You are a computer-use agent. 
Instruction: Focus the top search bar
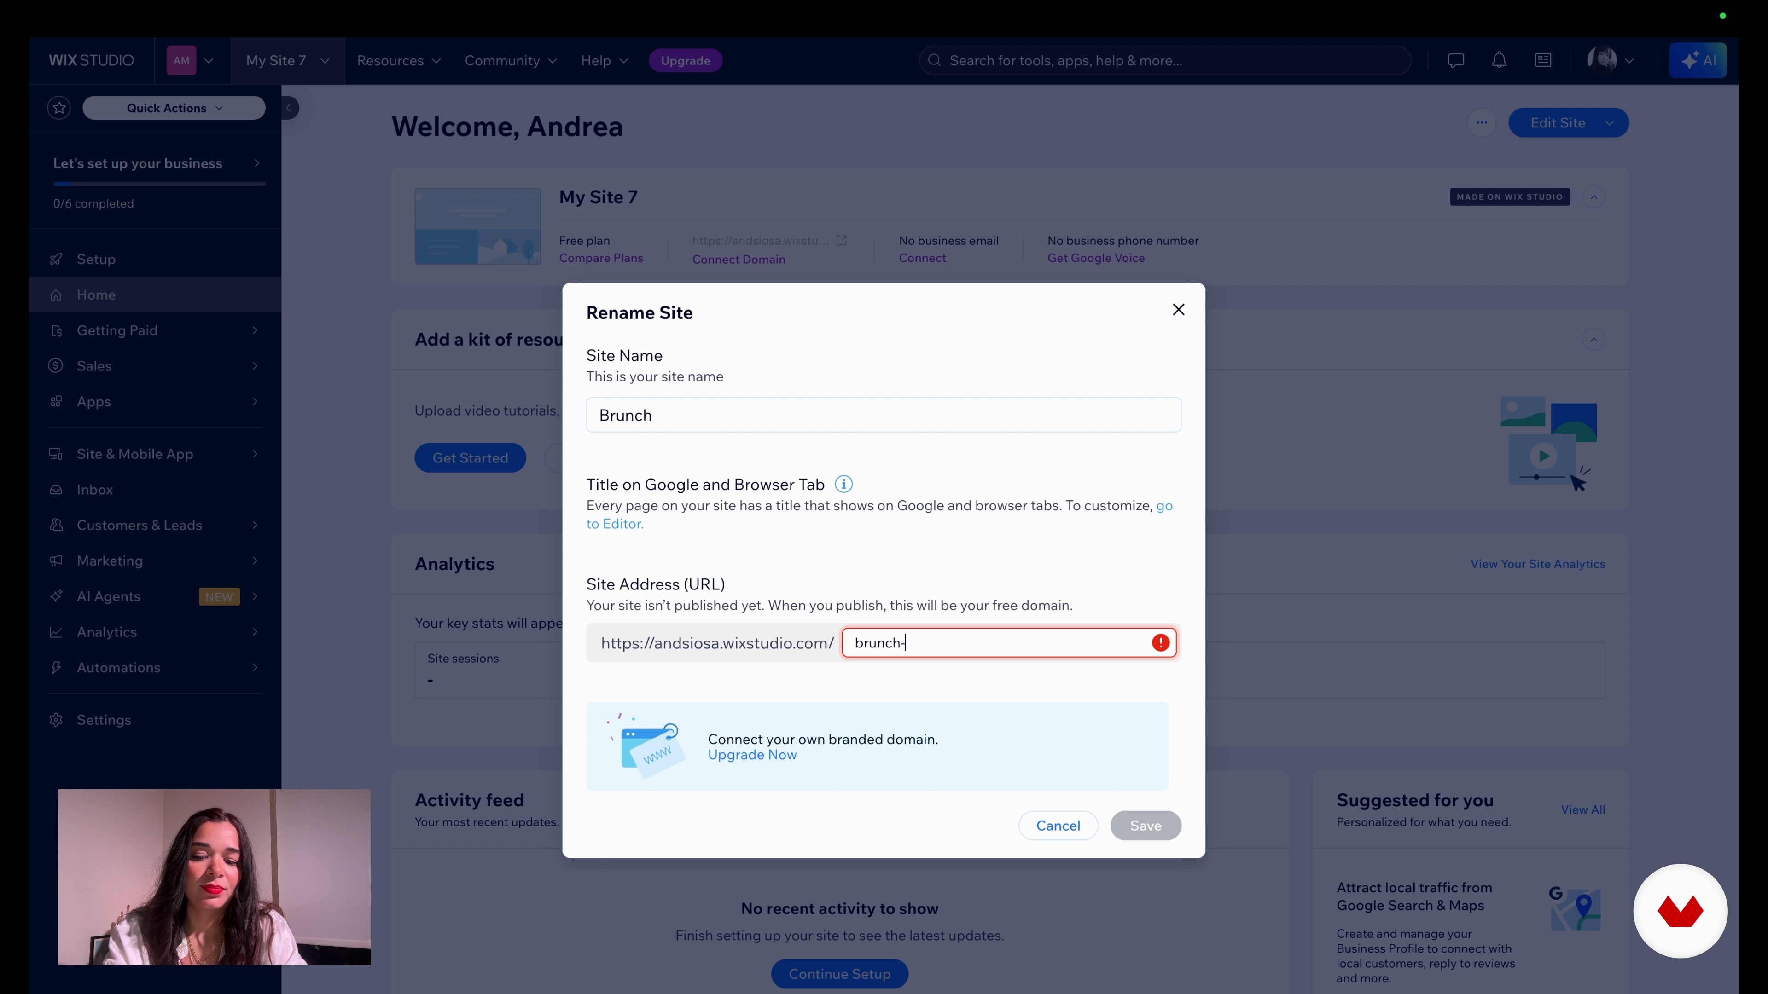(1165, 60)
